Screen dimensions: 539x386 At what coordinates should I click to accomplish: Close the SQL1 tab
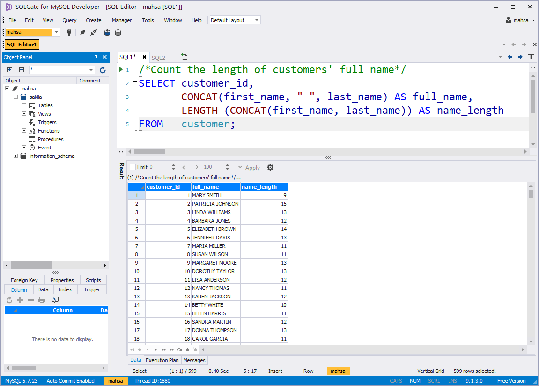(x=144, y=57)
